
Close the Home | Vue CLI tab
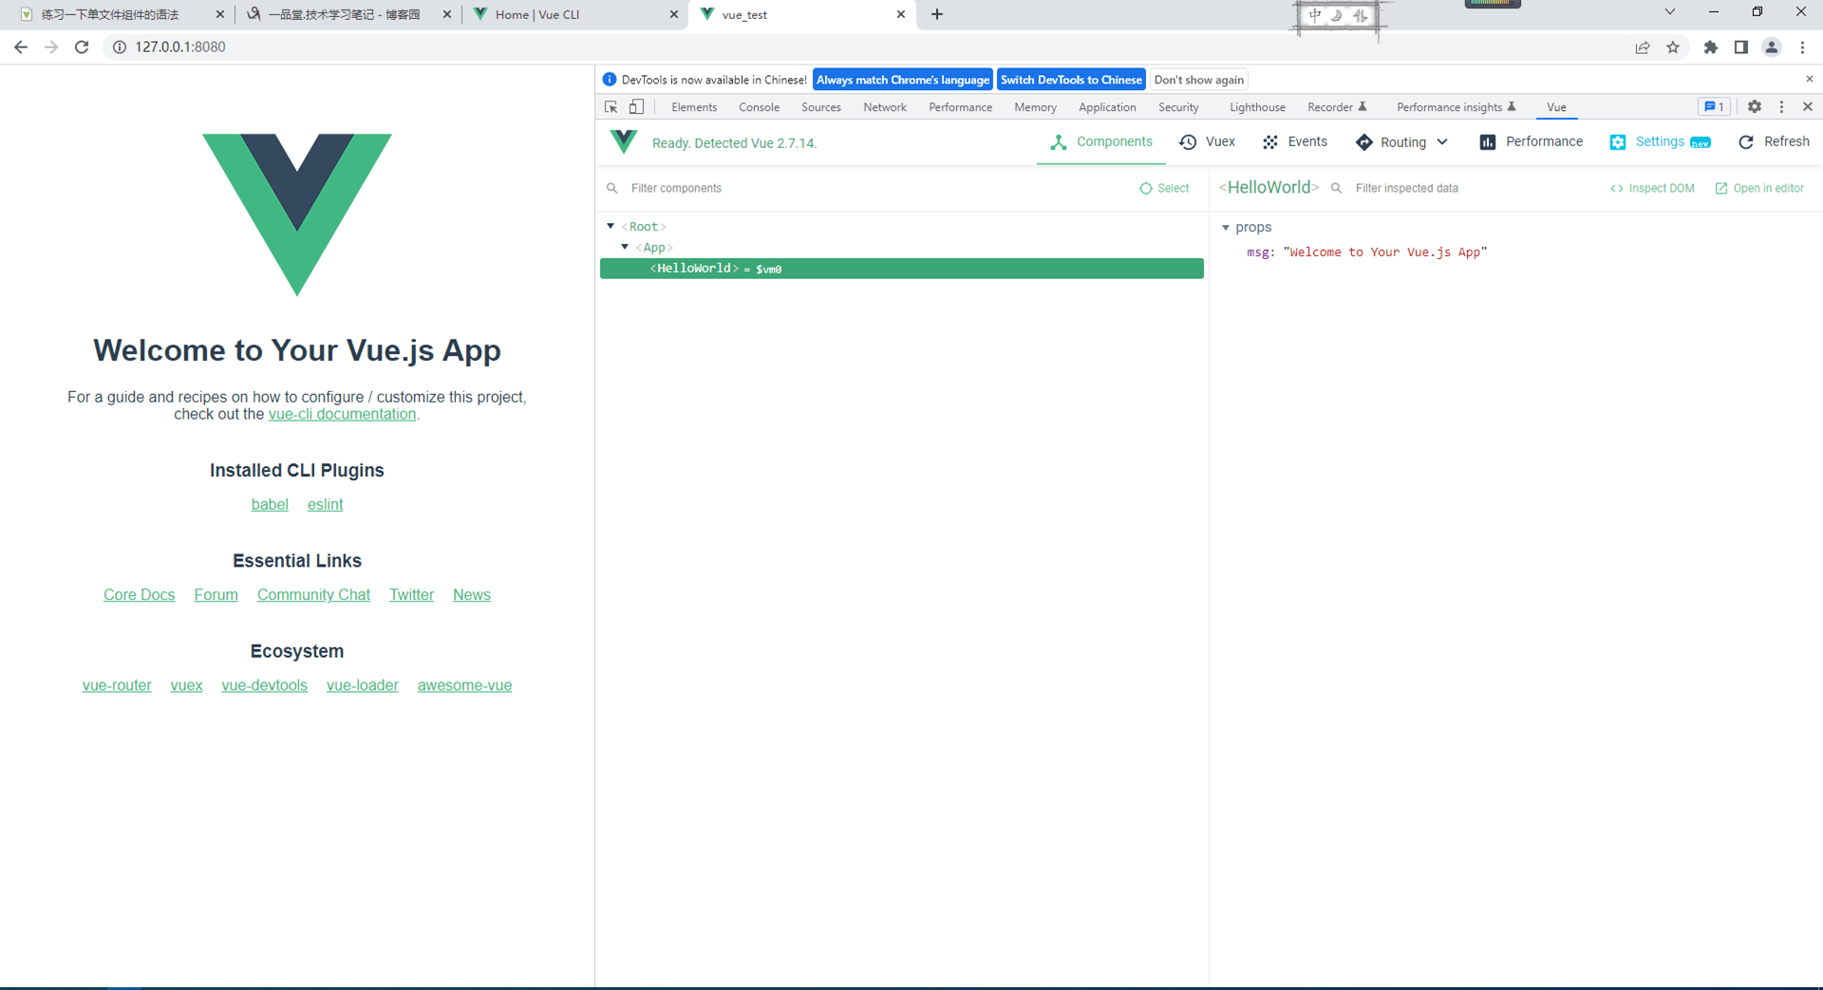tap(674, 14)
